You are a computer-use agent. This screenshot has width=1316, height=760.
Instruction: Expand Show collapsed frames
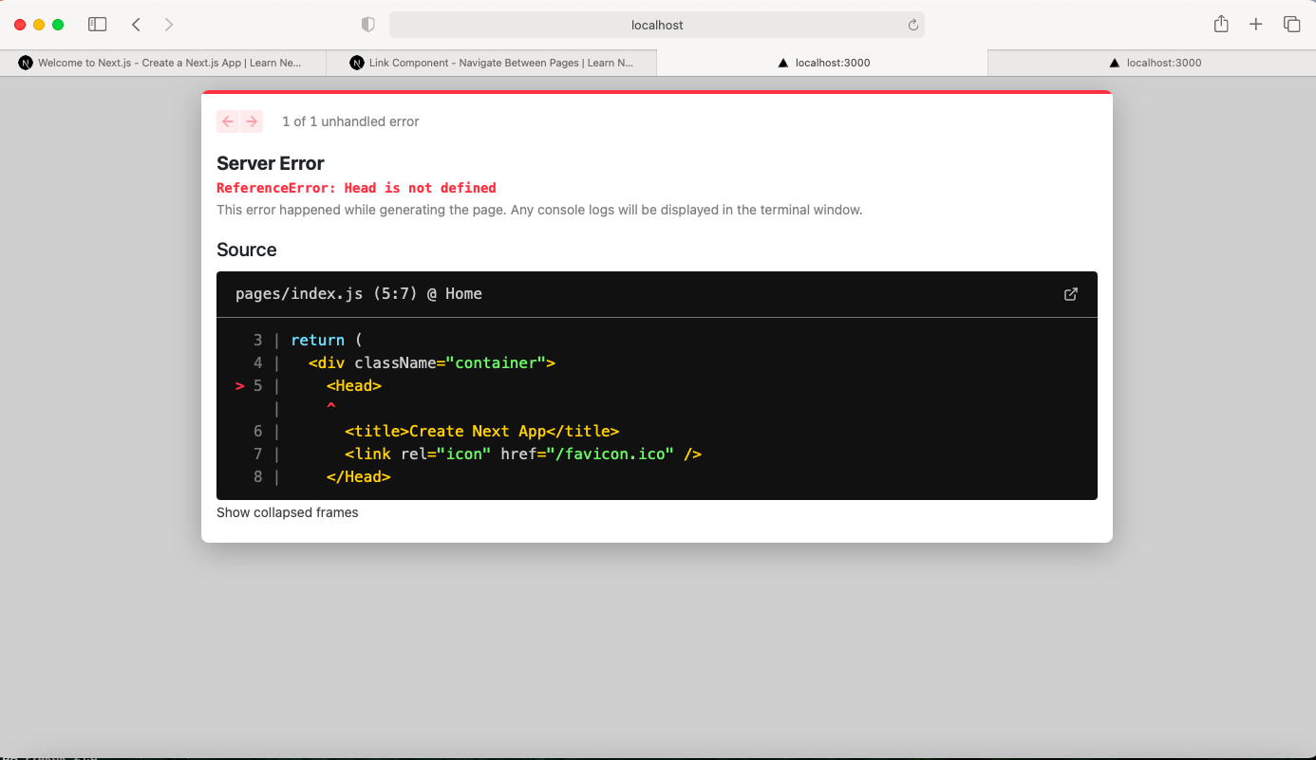coord(288,512)
